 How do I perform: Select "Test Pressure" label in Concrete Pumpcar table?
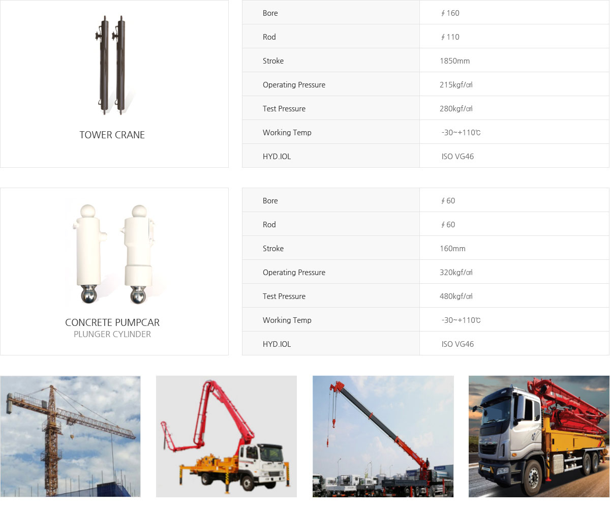pyautogui.click(x=284, y=296)
